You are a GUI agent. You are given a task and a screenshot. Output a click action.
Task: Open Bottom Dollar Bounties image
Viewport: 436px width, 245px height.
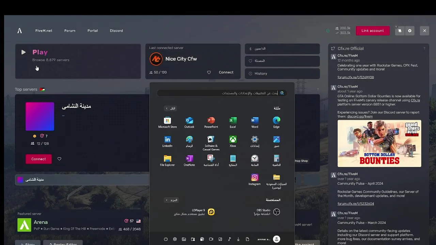click(x=379, y=143)
